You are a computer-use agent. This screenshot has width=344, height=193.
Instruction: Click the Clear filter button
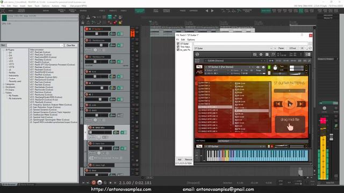point(70,45)
